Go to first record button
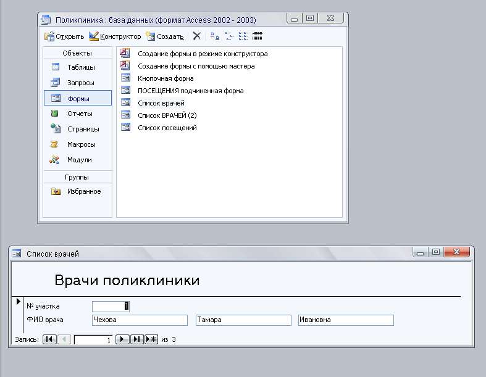 (x=49, y=339)
